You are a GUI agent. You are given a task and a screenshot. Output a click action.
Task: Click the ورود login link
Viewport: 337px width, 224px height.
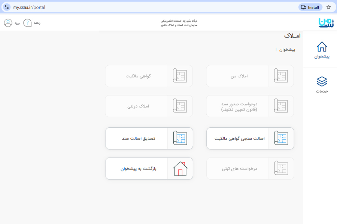[17, 22]
